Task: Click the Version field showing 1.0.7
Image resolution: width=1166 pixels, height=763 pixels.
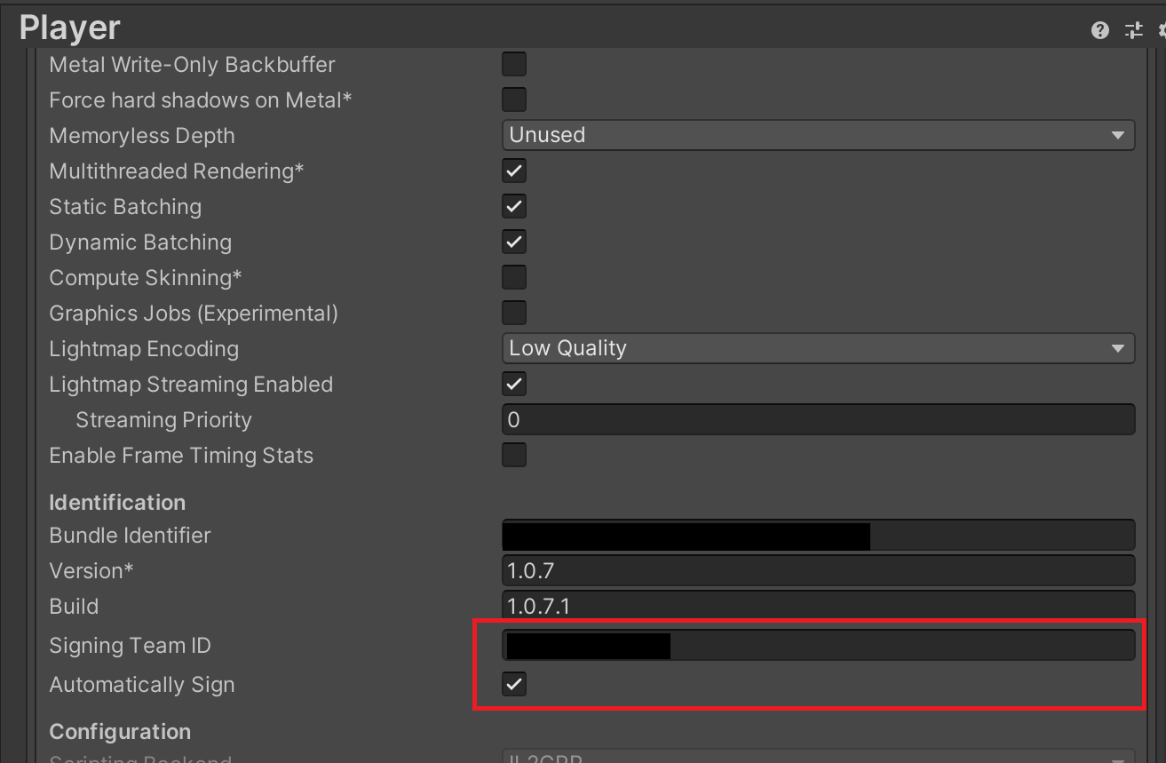Action: [818, 571]
